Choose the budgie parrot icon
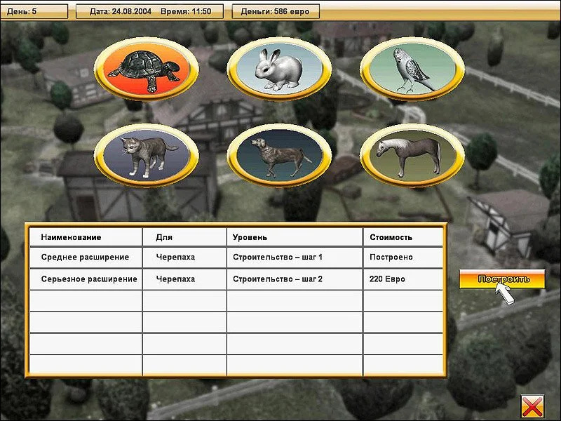The height and width of the screenshot is (421, 561). (x=412, y=69)
